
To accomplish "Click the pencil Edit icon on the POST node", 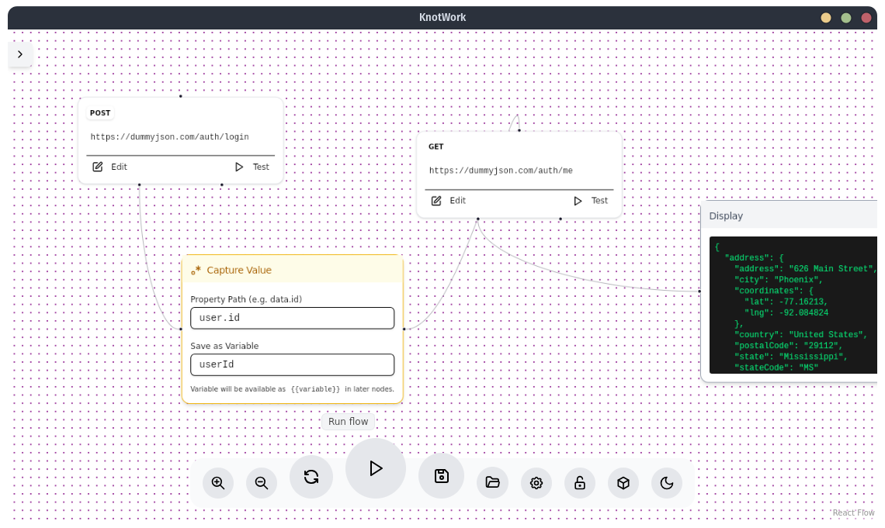I will click(x=99, y=166).
